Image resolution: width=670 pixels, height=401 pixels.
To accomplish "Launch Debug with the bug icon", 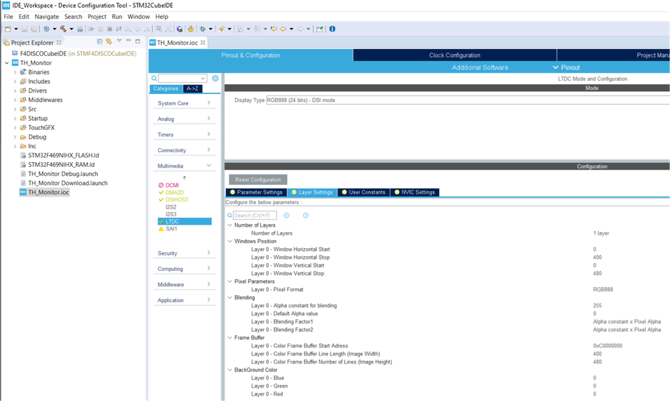I will pos(203,29).
